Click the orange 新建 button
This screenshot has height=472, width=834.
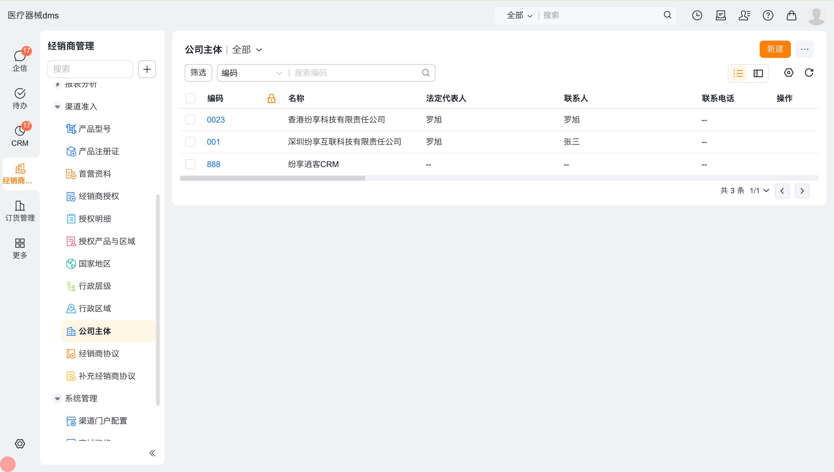point(775,49)
